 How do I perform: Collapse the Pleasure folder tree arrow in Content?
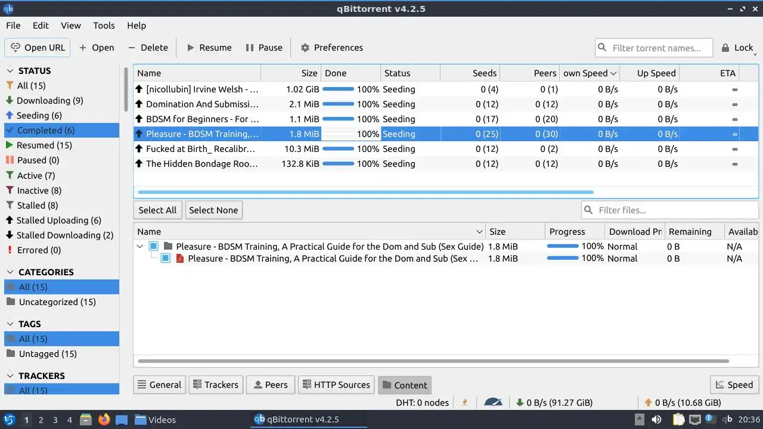pos(140,247)
